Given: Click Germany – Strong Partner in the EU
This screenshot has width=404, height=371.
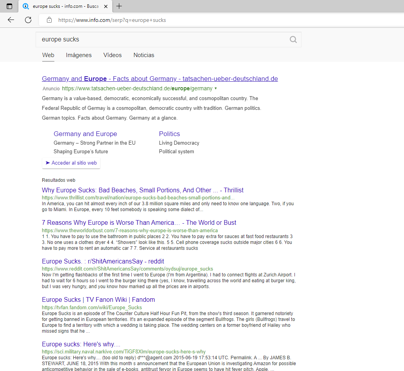Looking at the screenshot, I should [95, 143].
